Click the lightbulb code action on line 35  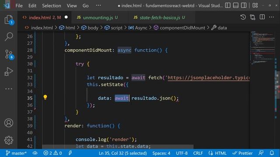pos(45,97)
